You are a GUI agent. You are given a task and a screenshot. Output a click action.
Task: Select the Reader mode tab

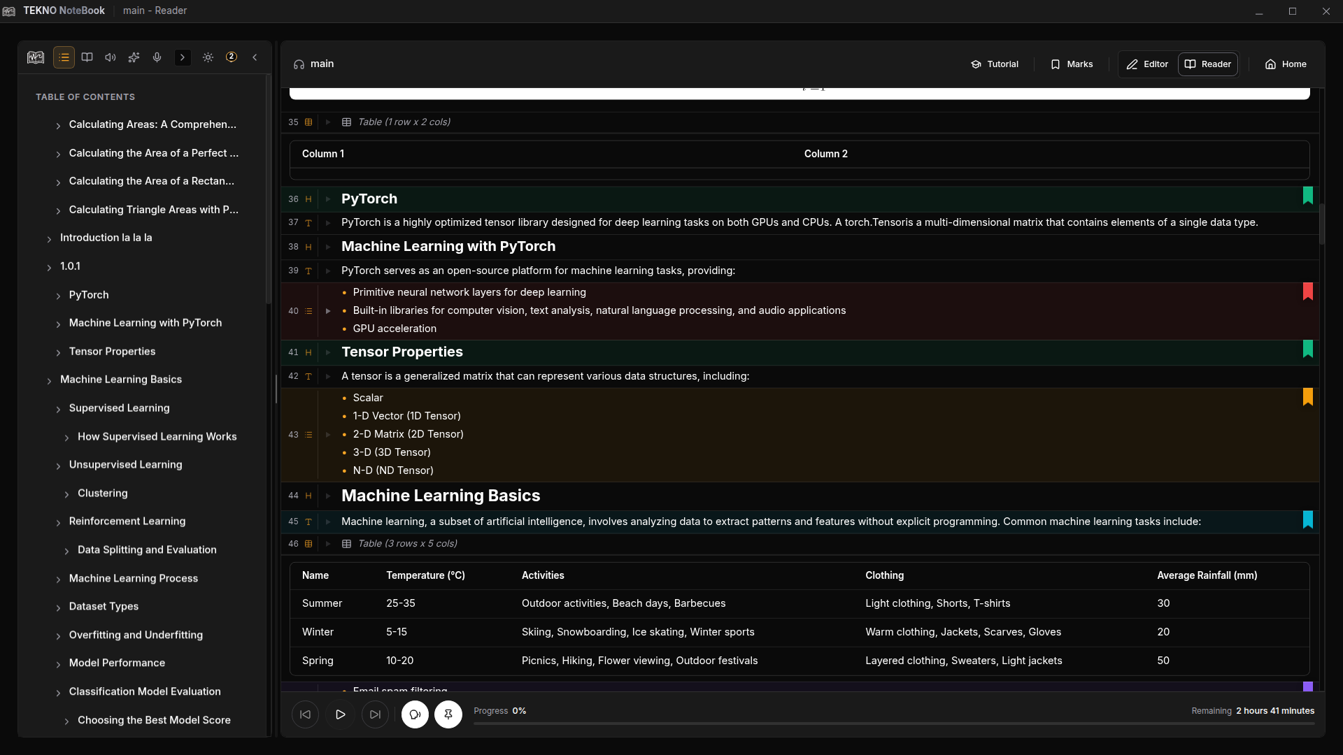click(1208, 64)
